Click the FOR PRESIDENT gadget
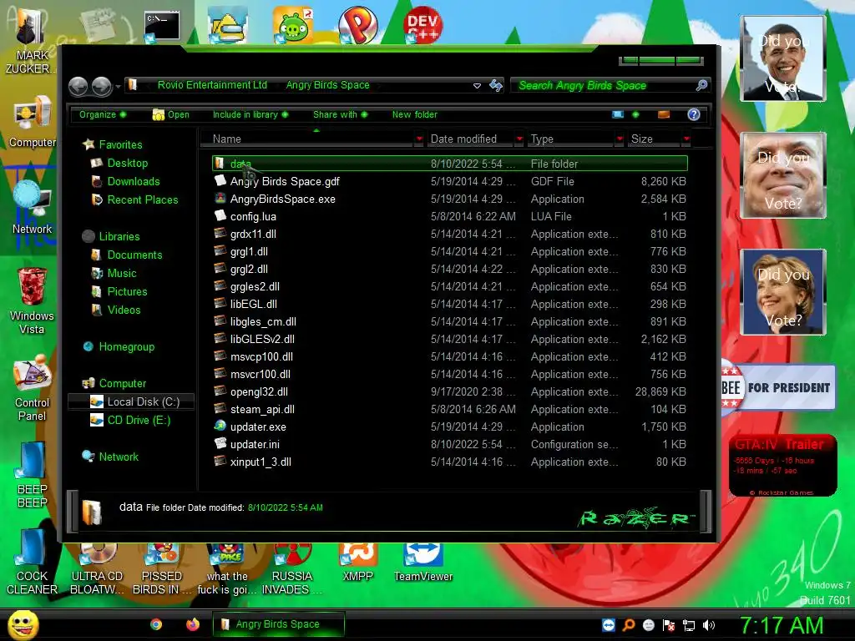Image resolution: width=855 pixels, height=641 pixels. click(778, 387)
